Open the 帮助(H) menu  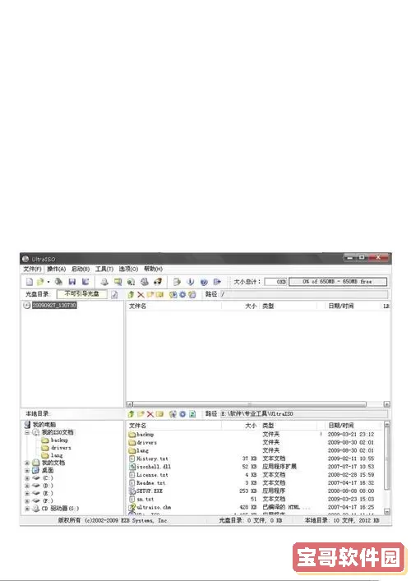click(153, 269)
